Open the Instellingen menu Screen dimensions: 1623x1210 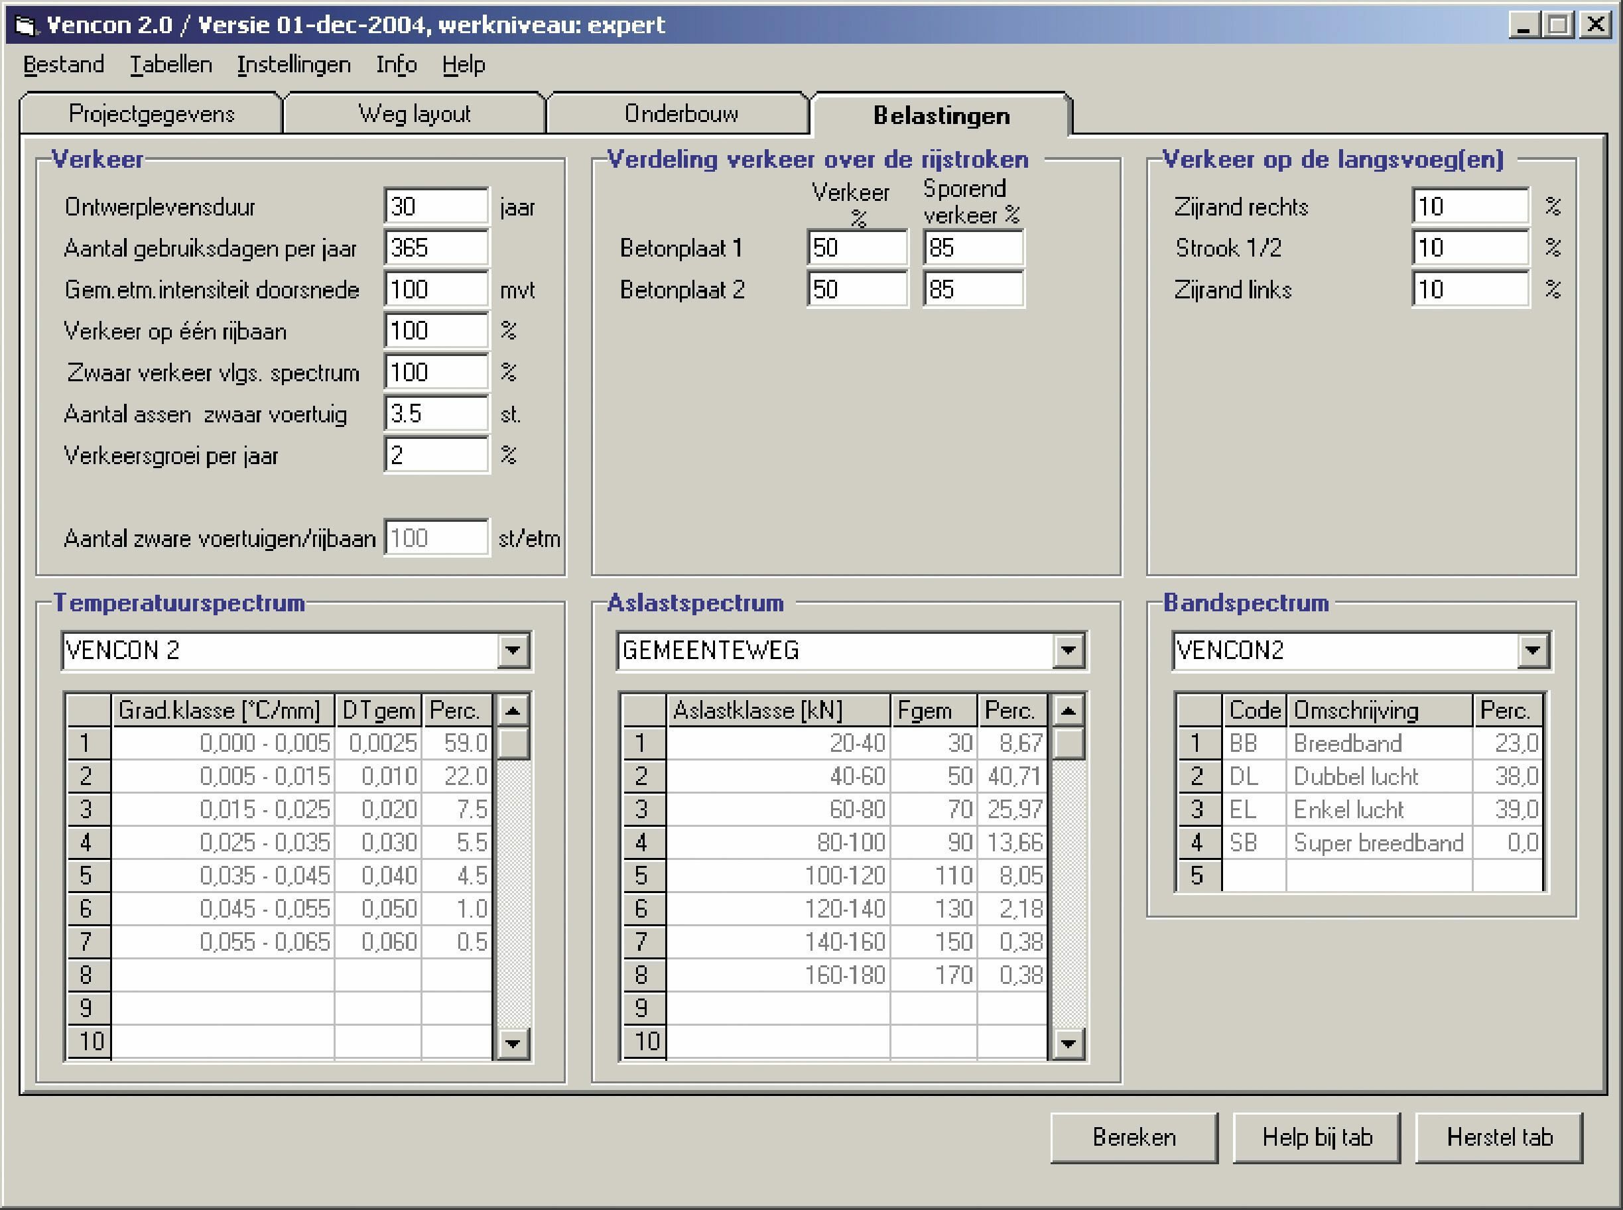(x=294, y=64)
